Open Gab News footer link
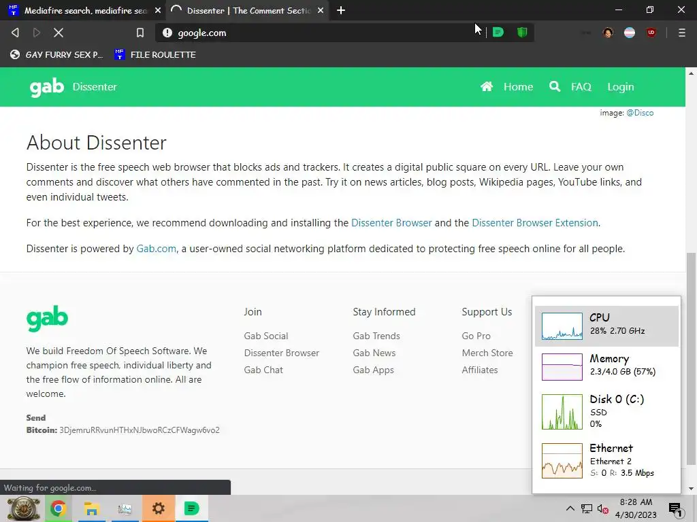Image resolution: width=697 pixels, height=522 pixels. click(374, 353)
